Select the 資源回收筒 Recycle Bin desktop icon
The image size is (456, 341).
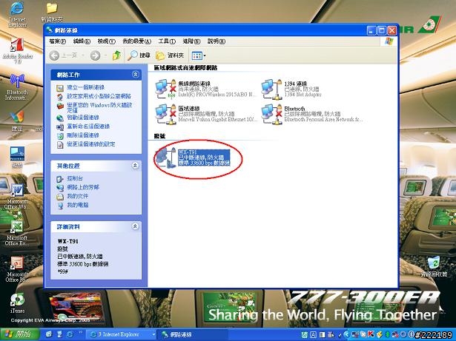434,266
